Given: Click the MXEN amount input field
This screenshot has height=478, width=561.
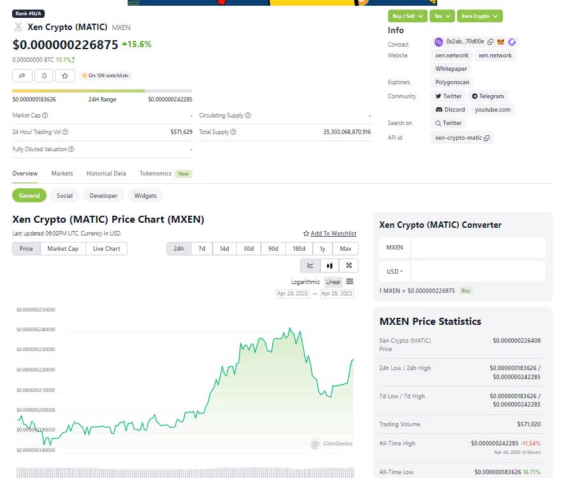Looking at the screenshot, I should (x=478, y=248).
